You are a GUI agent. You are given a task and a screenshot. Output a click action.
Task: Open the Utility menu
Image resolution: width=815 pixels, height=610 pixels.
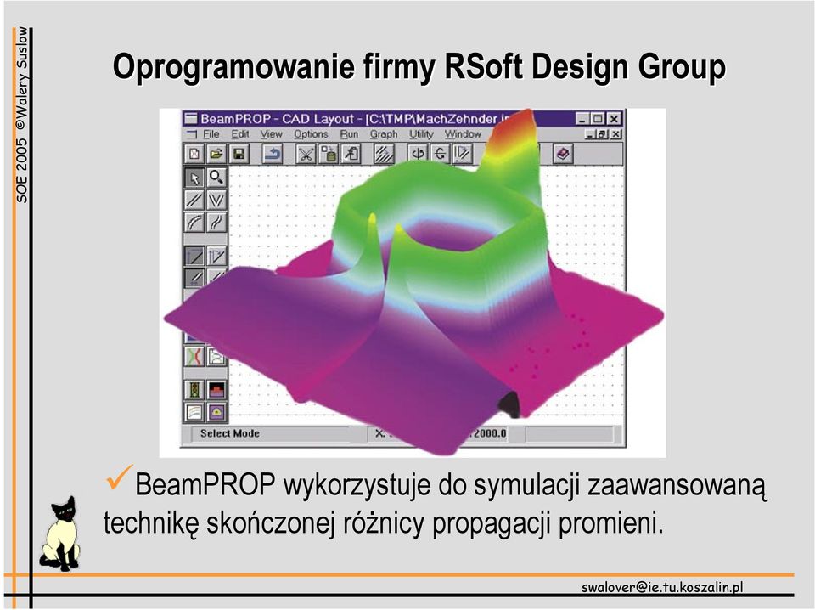(x=421, y=134)
